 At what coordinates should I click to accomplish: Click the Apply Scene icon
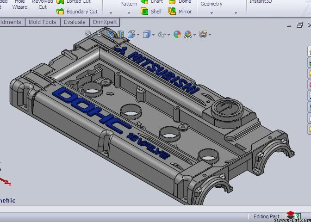coord(188,34)
